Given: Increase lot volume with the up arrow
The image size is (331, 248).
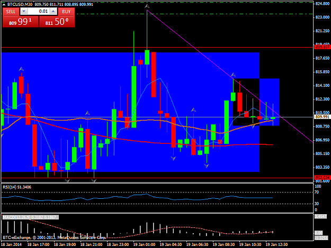Looking at the screenshot, I should (x=53, y=12).
